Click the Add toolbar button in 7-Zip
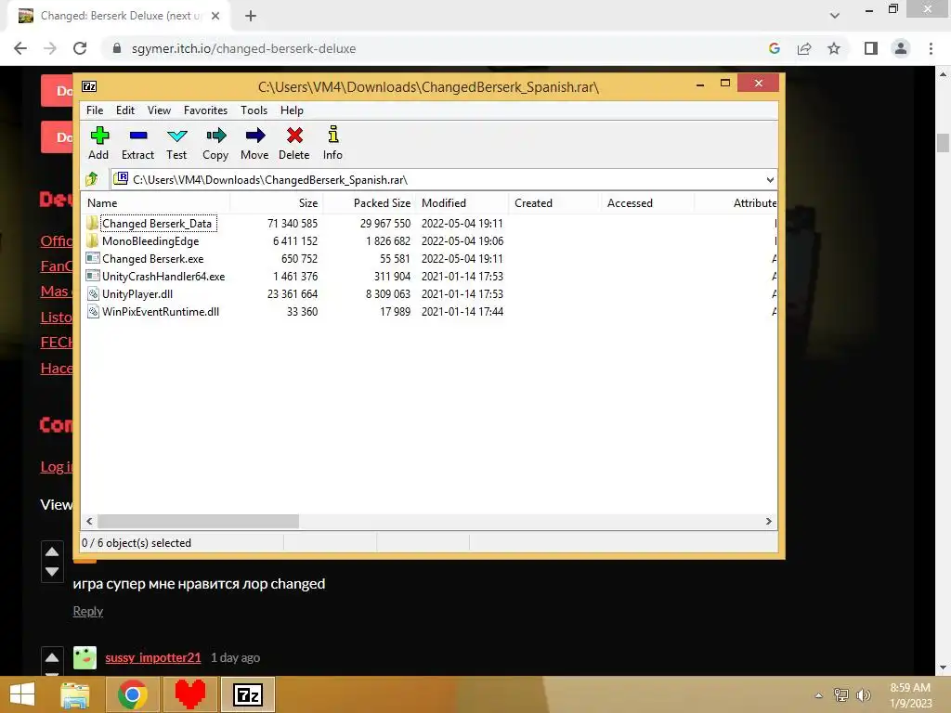The width and height of the screenshot is (951, 713). point(98,144)
